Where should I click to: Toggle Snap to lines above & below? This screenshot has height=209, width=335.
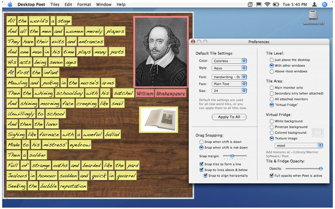click(224, 170)
